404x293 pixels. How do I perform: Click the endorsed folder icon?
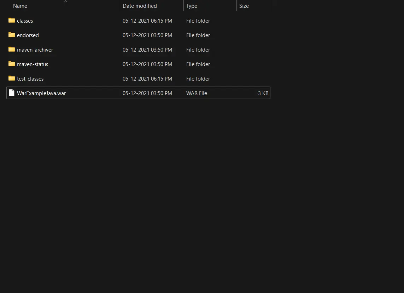pos(11,35)
